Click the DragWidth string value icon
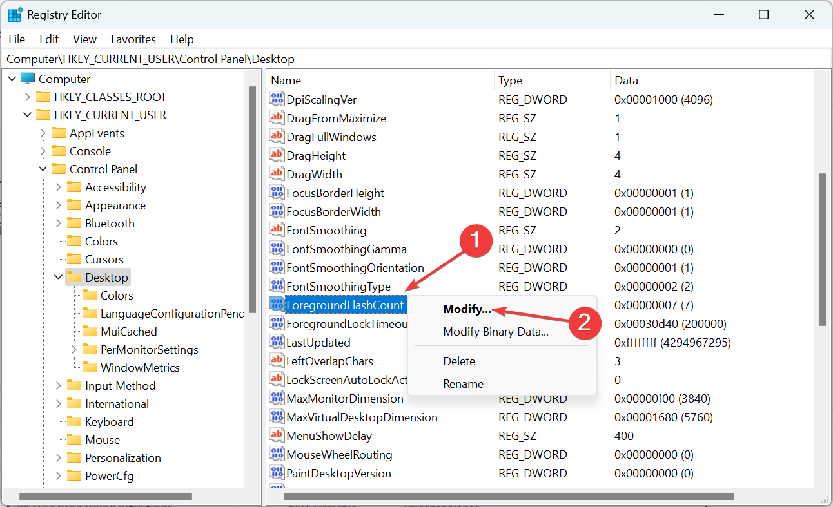833x507 pixels. (277, 175)
